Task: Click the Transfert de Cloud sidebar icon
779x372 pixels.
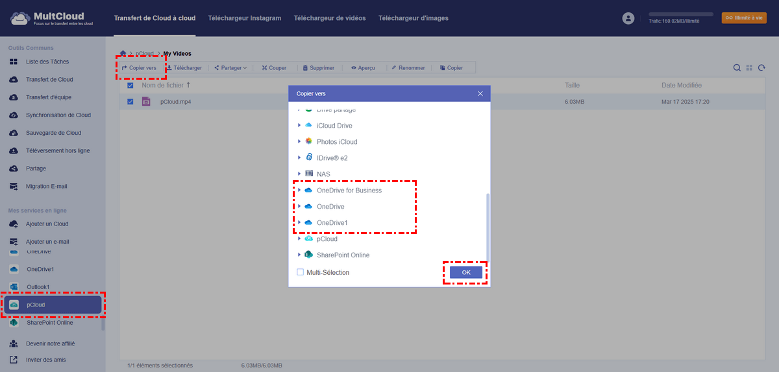Action: point(14,80)
